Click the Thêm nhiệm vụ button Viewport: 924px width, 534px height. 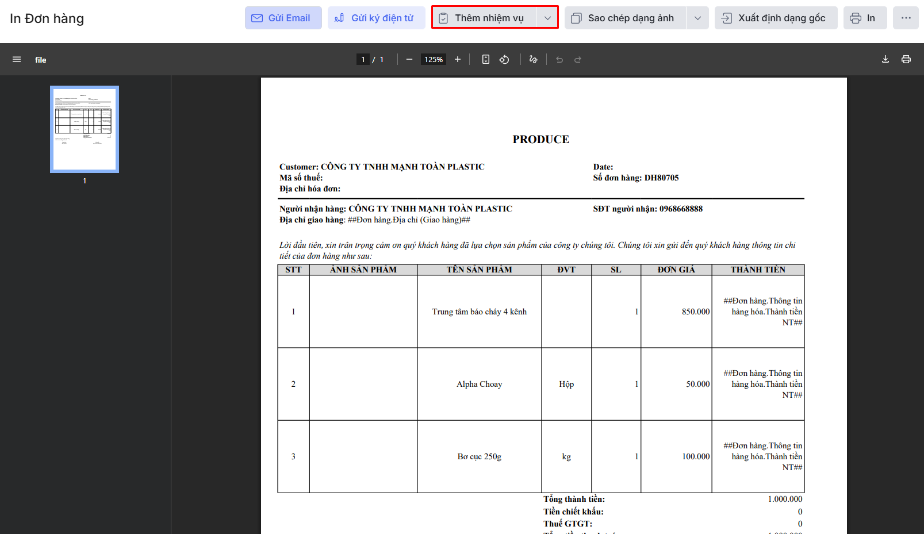coord(484,18)
